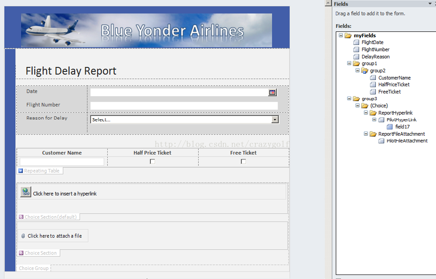
Task: Click the FlightNumber field icon
Action: [x=356, y=49]
